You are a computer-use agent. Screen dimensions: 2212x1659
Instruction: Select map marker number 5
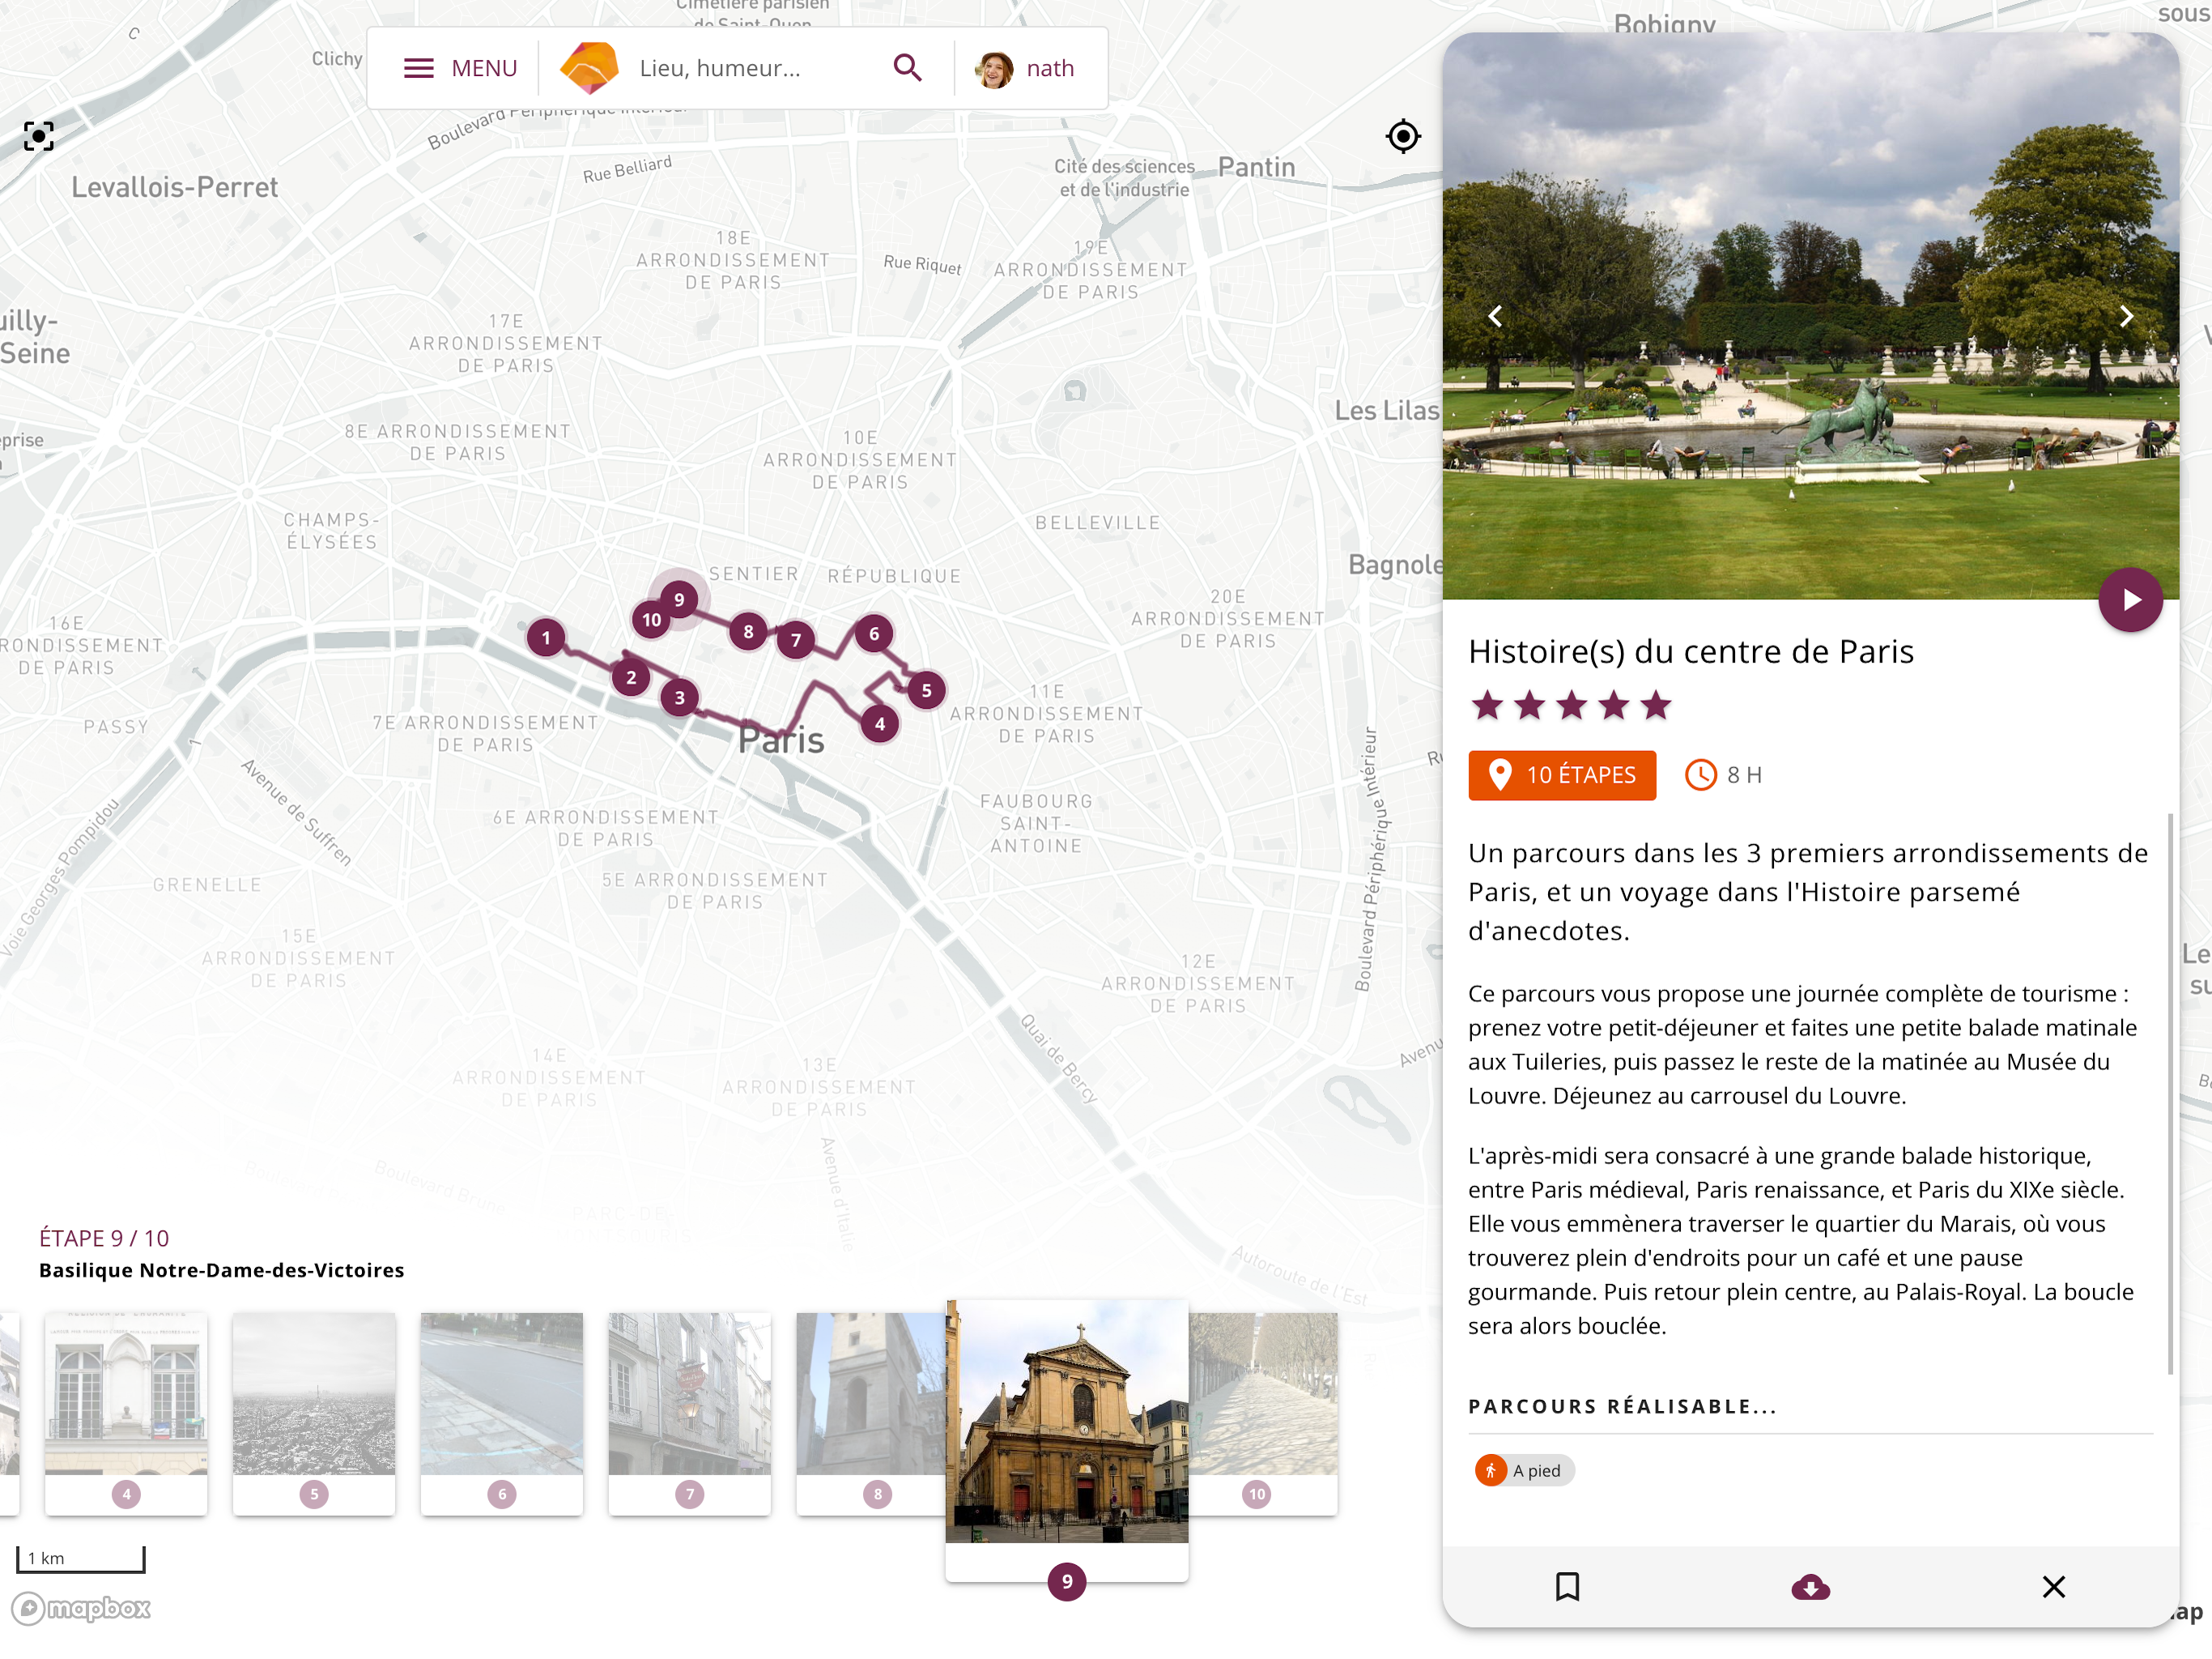point(926,690)
